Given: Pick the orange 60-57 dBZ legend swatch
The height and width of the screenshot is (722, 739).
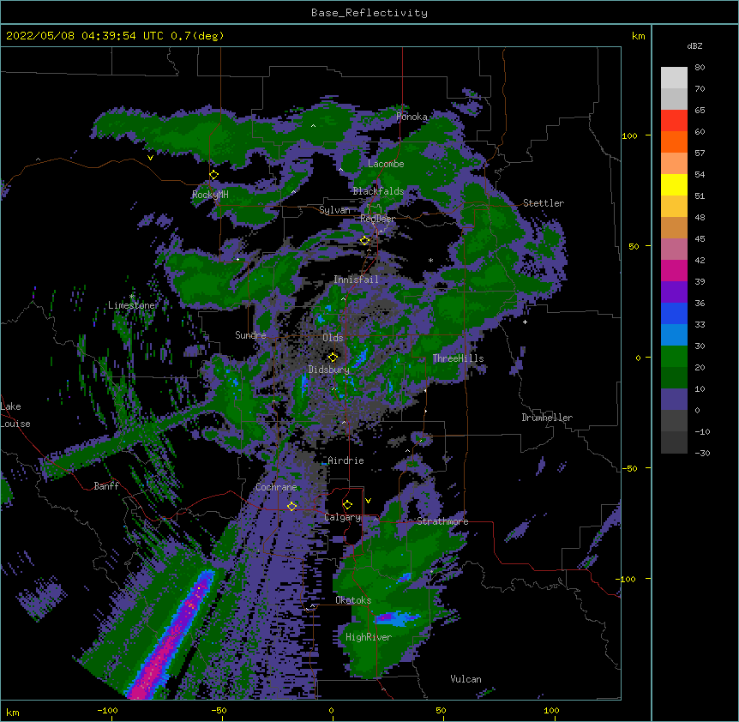Looking at the screenshot, I should pyautogui.click(x=674, y=141).
